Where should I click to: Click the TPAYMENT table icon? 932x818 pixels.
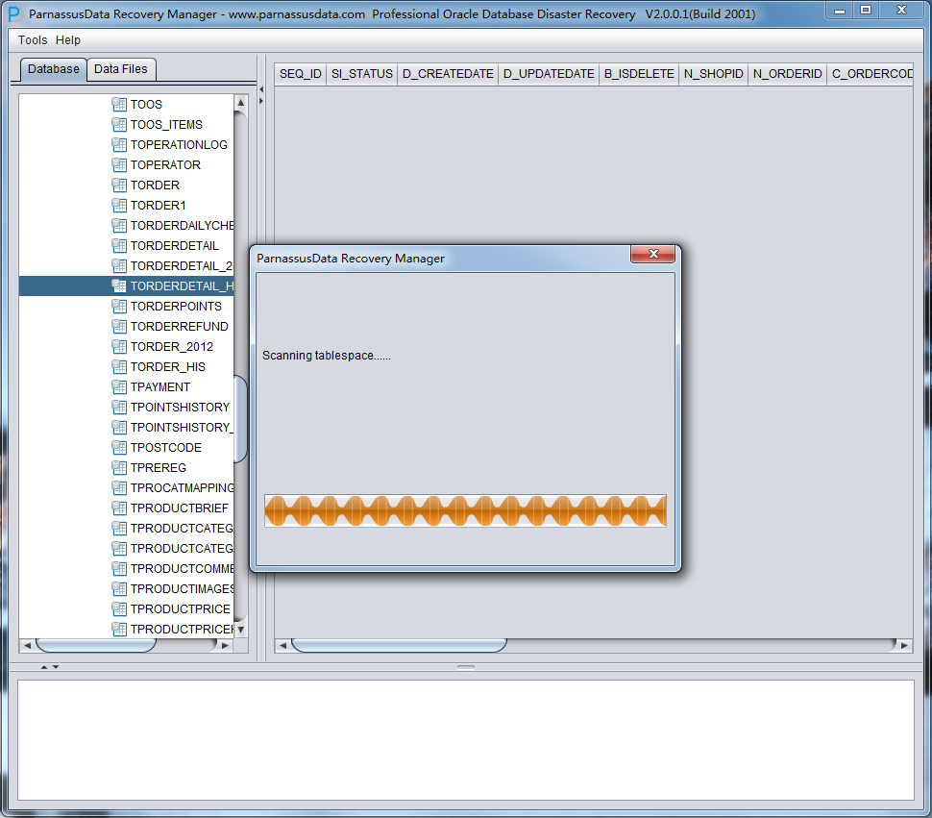[x=119, y=387]
